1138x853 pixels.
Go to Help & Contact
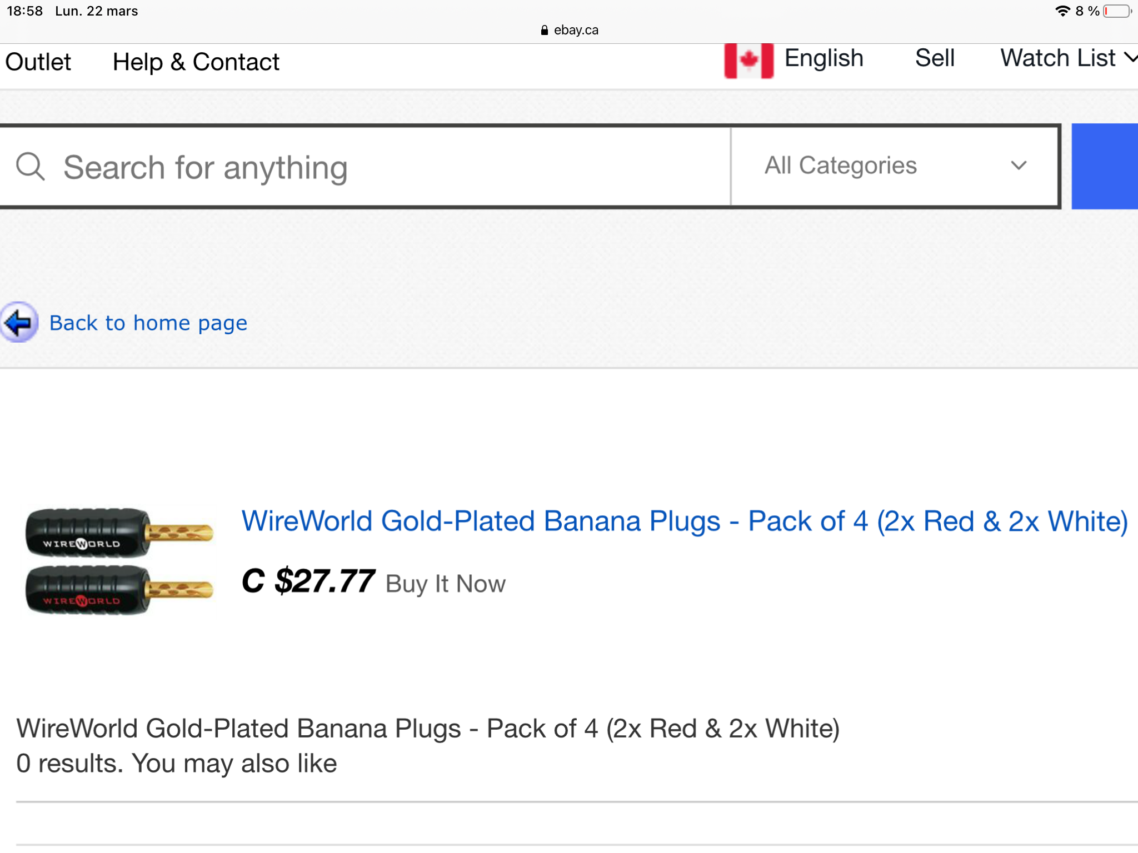(x=196, y=62)
